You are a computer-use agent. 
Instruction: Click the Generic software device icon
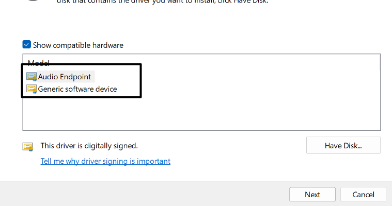point(32,89)
